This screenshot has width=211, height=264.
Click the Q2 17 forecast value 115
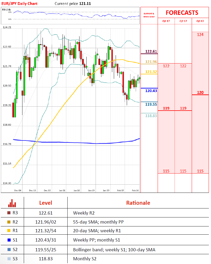pyautogui.click(x=183, y=171)
